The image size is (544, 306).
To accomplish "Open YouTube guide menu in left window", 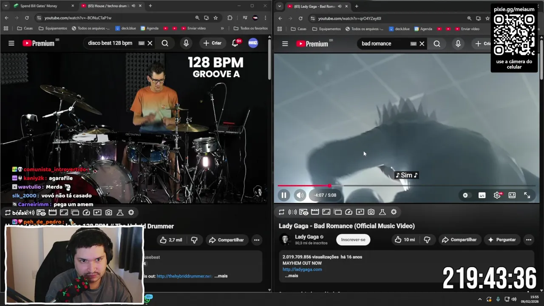I will coord(11,43).
